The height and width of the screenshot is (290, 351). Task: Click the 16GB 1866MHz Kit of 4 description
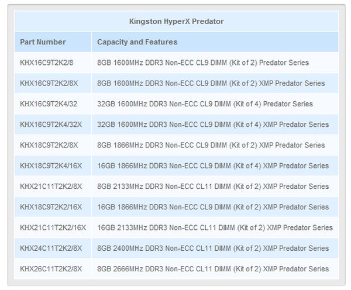(211, 165)
